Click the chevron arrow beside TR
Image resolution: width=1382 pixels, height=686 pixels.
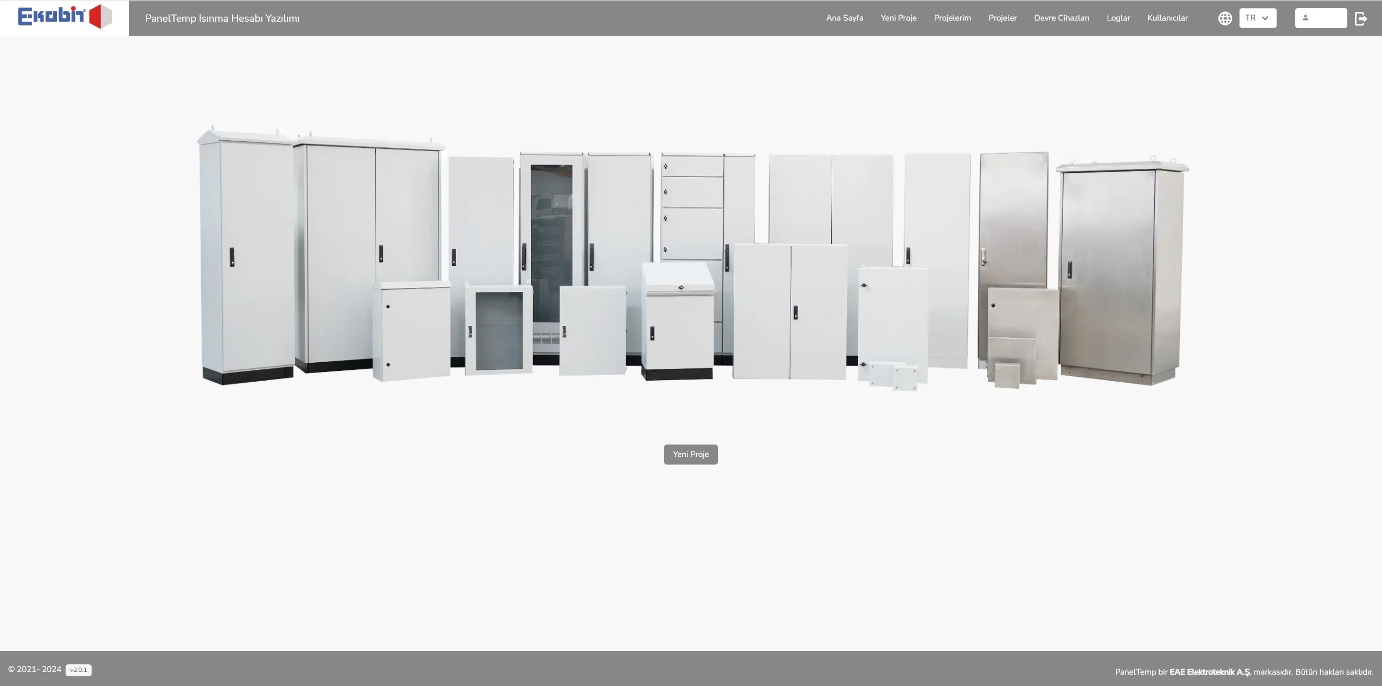(x=1265, y=18)
